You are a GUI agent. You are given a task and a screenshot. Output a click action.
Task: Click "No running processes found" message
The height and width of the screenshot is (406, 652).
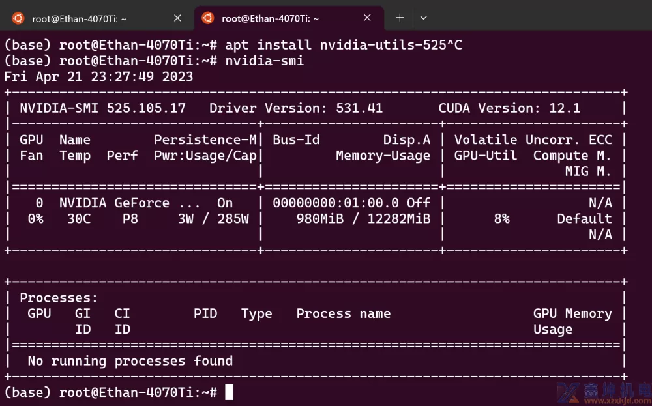[130, 360]
